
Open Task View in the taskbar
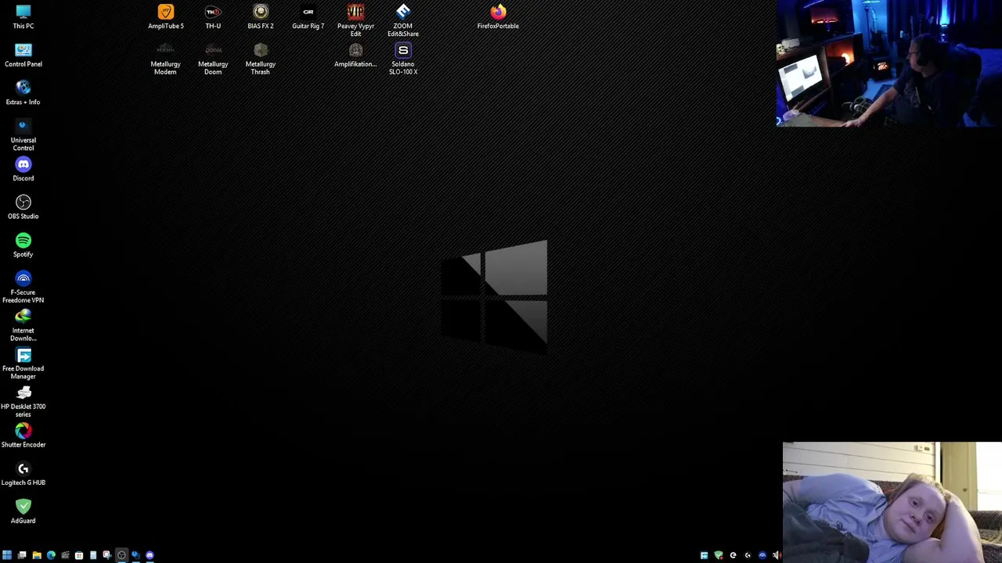click(22, 555)
